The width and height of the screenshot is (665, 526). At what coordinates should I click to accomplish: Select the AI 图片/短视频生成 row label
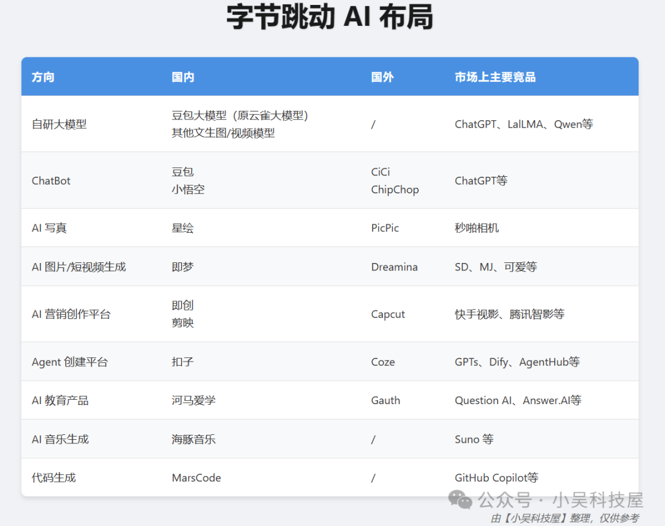point(79,267)
